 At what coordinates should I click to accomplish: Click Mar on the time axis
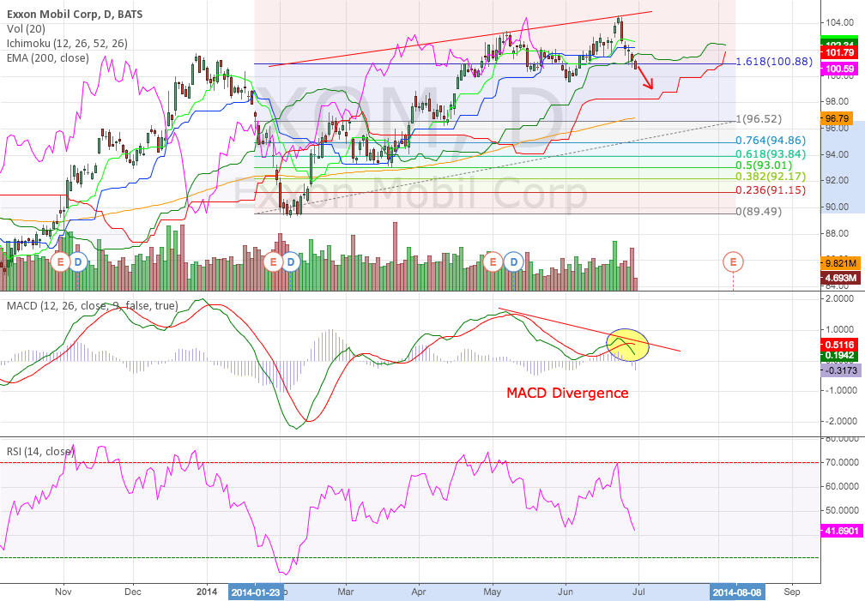coord(346,592)
